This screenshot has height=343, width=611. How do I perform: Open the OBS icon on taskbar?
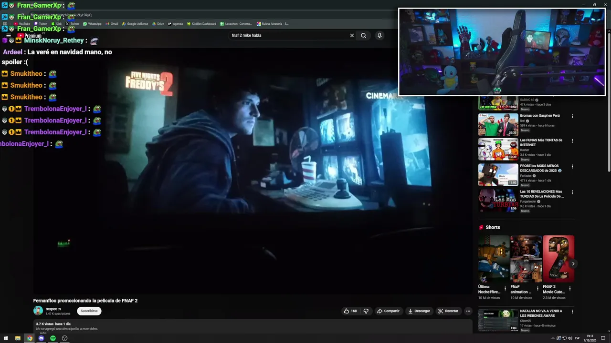tap(64, 338)
